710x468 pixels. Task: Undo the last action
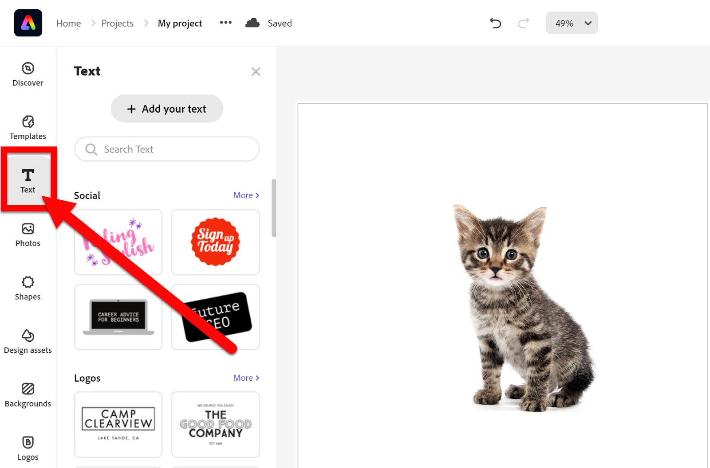coord(495,23)
